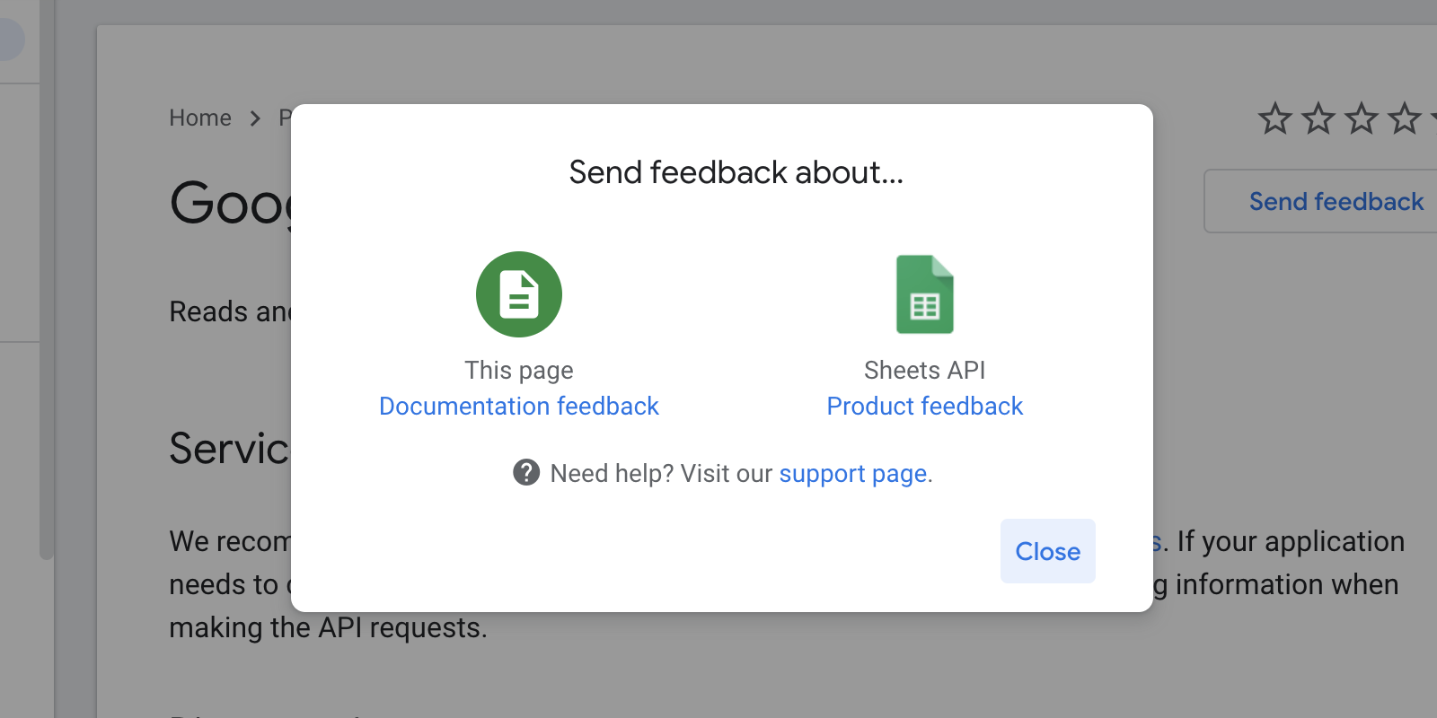Click the green documentation page icon
Screen dimensions: 1437x718
point(519,294)
